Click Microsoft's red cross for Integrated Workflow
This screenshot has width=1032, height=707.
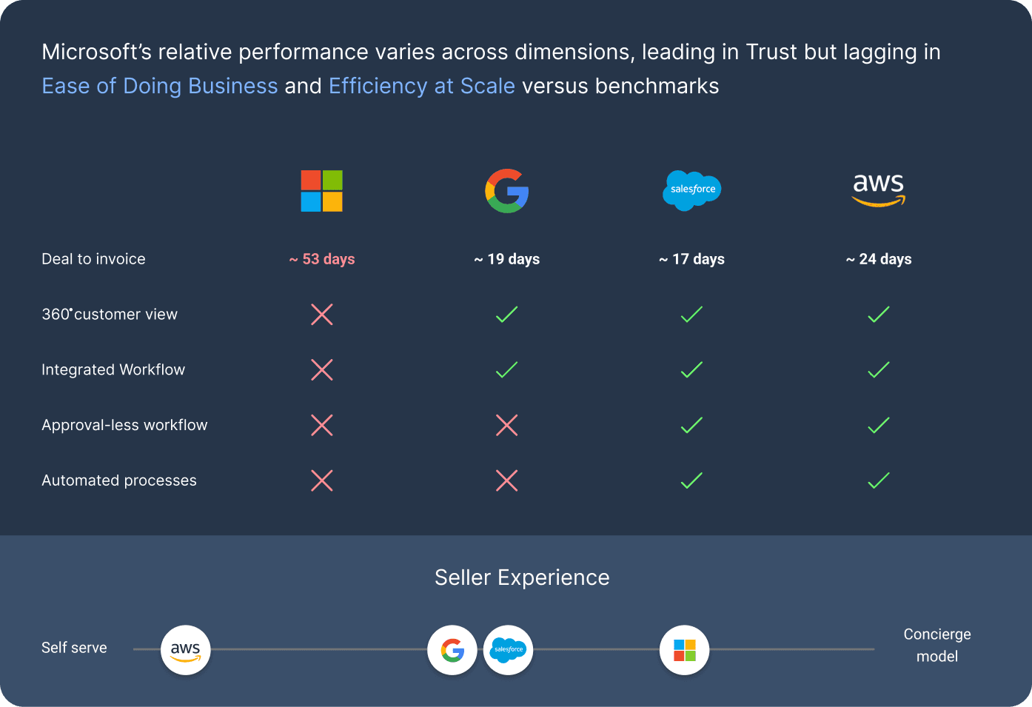(x=322, y=369)
